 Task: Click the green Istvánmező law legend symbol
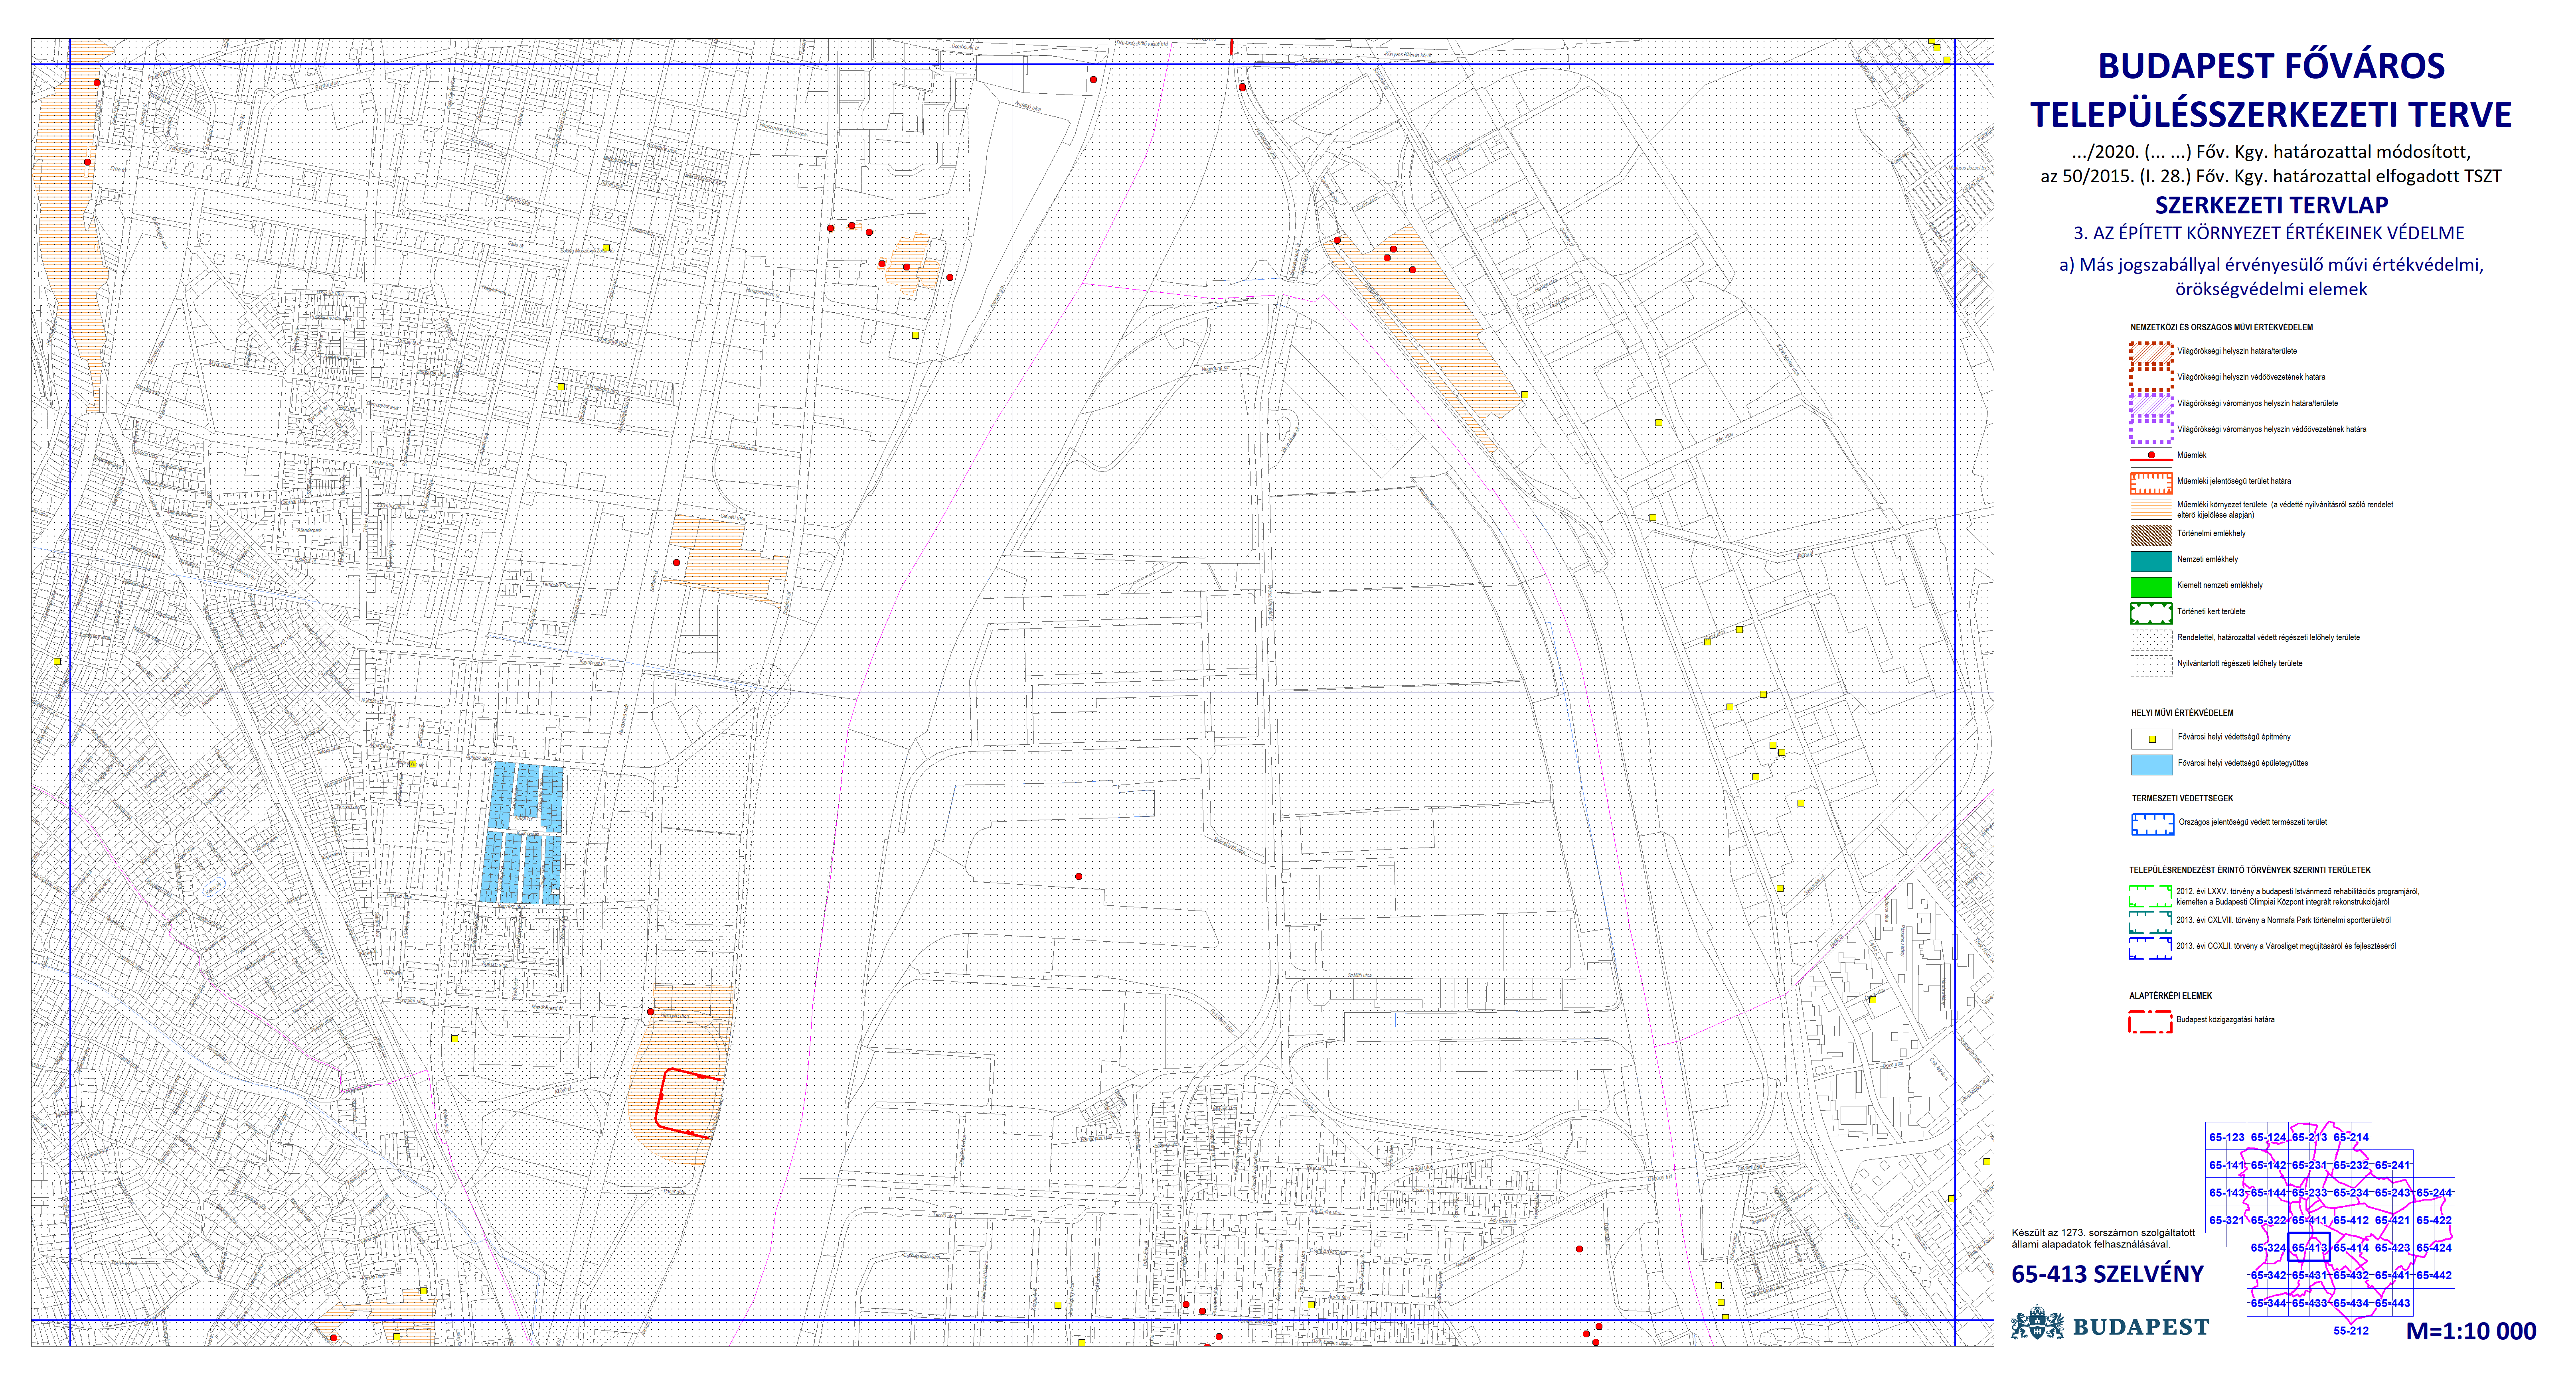(2150, 895)
